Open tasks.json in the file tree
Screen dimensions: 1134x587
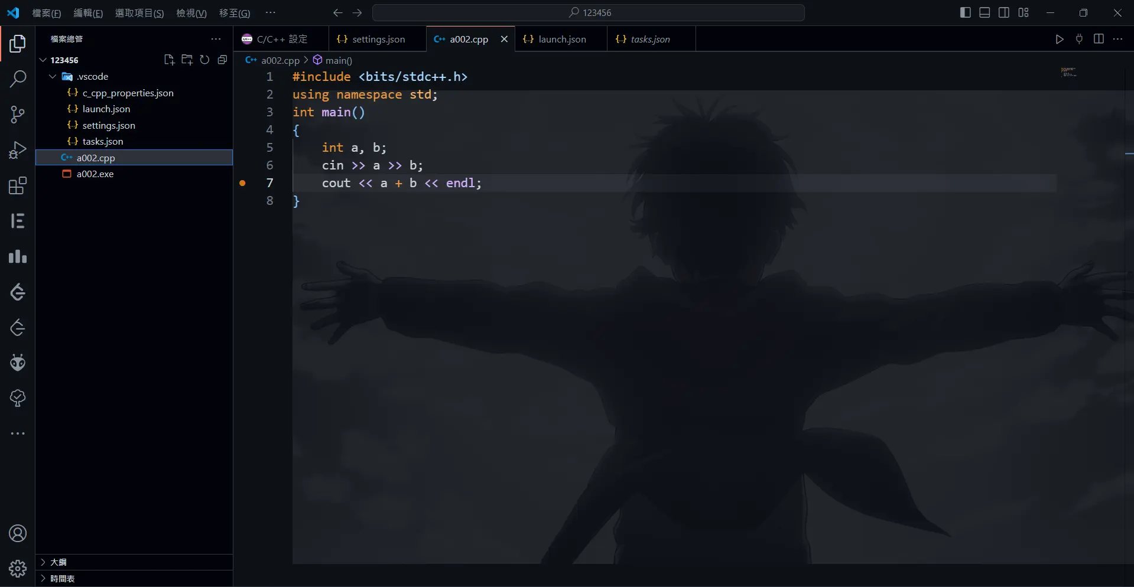coord(103,142)
